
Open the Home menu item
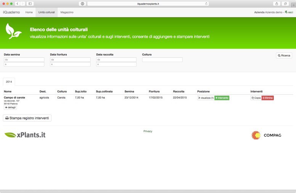[29, 12]
